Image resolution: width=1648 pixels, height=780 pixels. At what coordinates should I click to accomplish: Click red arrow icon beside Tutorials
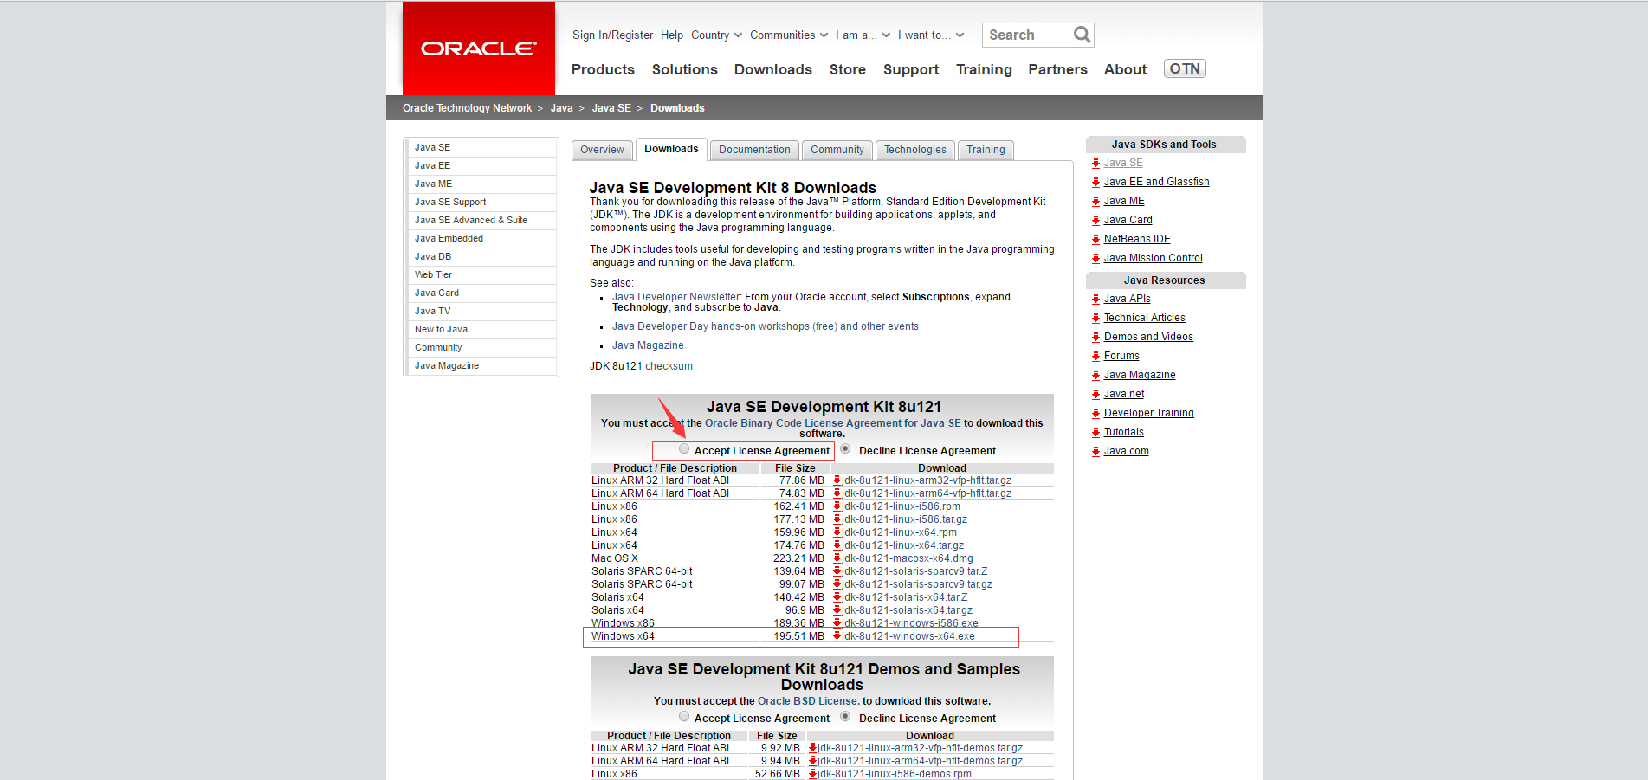coord(1096,432)
